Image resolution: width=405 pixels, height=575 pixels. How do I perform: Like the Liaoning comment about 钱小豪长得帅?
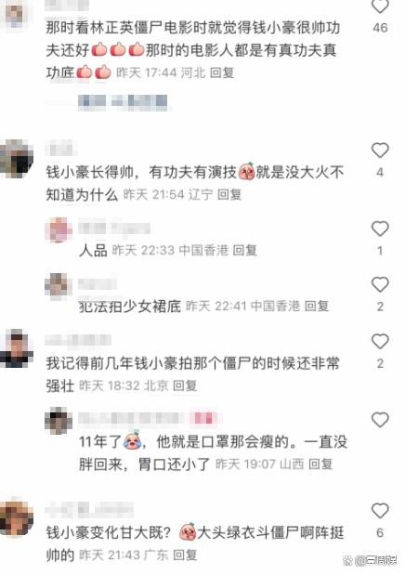pyautogui.click(x=380, y=150)
